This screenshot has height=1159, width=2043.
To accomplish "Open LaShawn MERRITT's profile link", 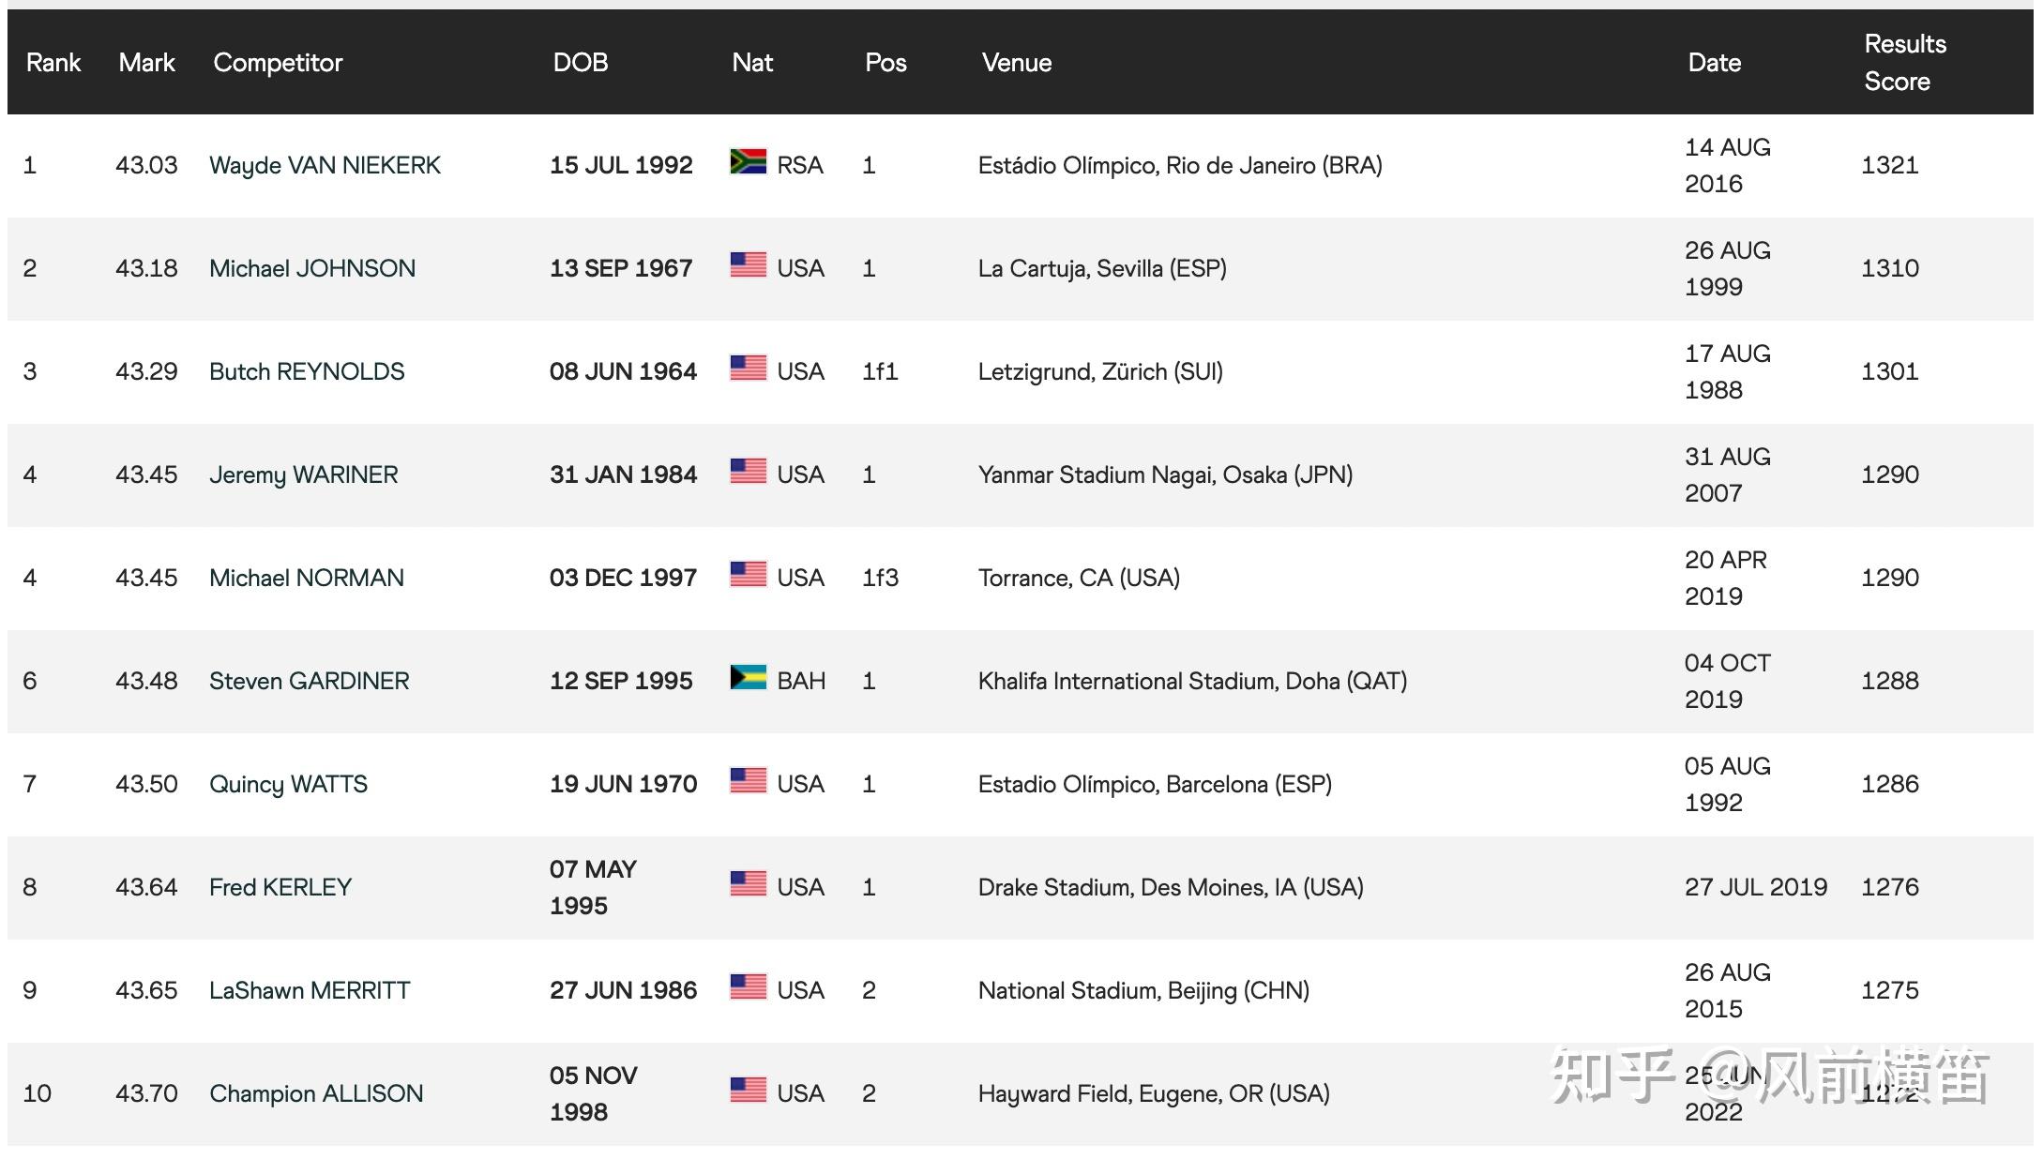I will [x=309, y=991].
